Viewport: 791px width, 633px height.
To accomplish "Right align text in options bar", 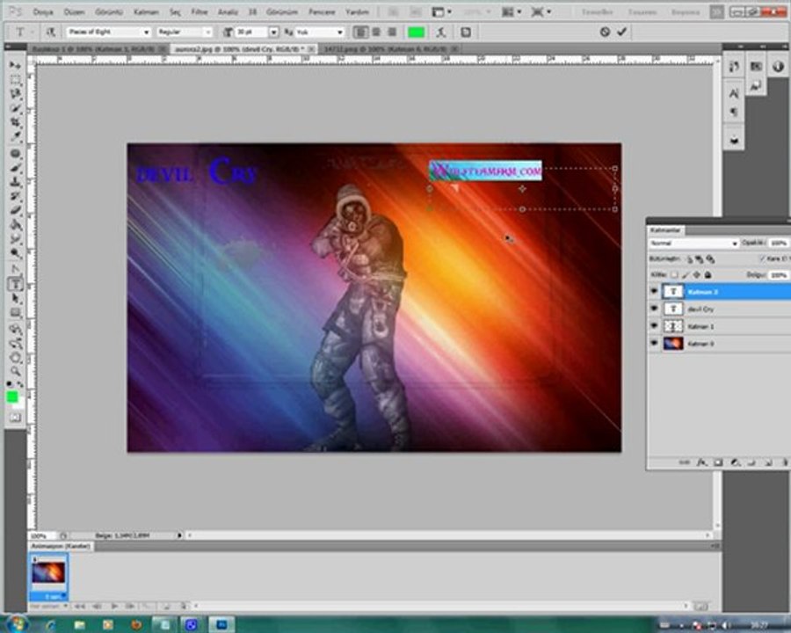I will [x=392, y=33].
